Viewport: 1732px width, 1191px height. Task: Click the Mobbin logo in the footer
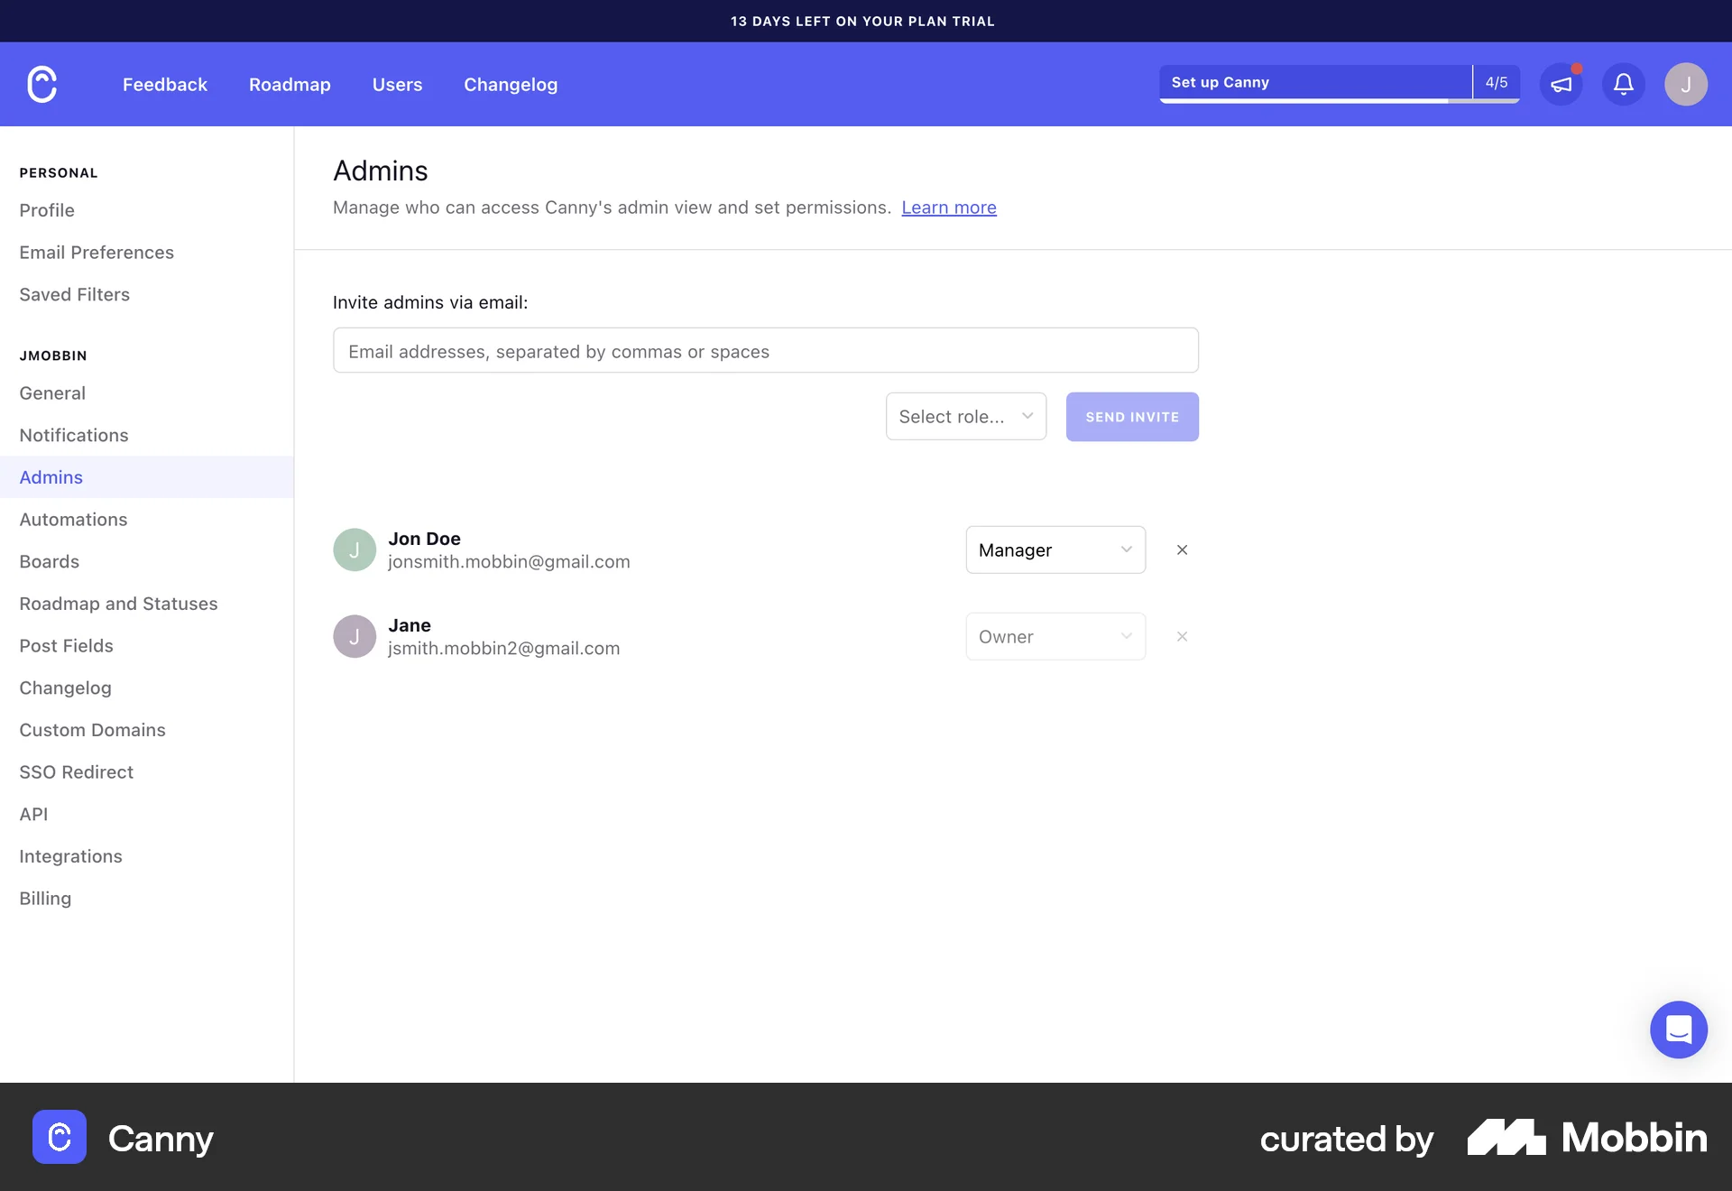[x=1587, y=1138]
